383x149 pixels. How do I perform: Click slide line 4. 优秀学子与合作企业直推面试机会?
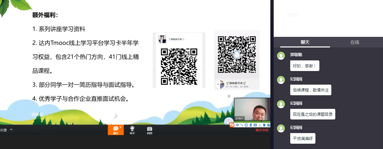pos(81,99)
